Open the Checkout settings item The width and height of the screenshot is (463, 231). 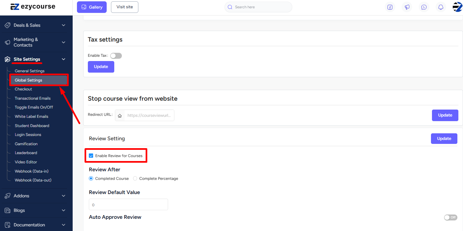click(x=23, y=89)
